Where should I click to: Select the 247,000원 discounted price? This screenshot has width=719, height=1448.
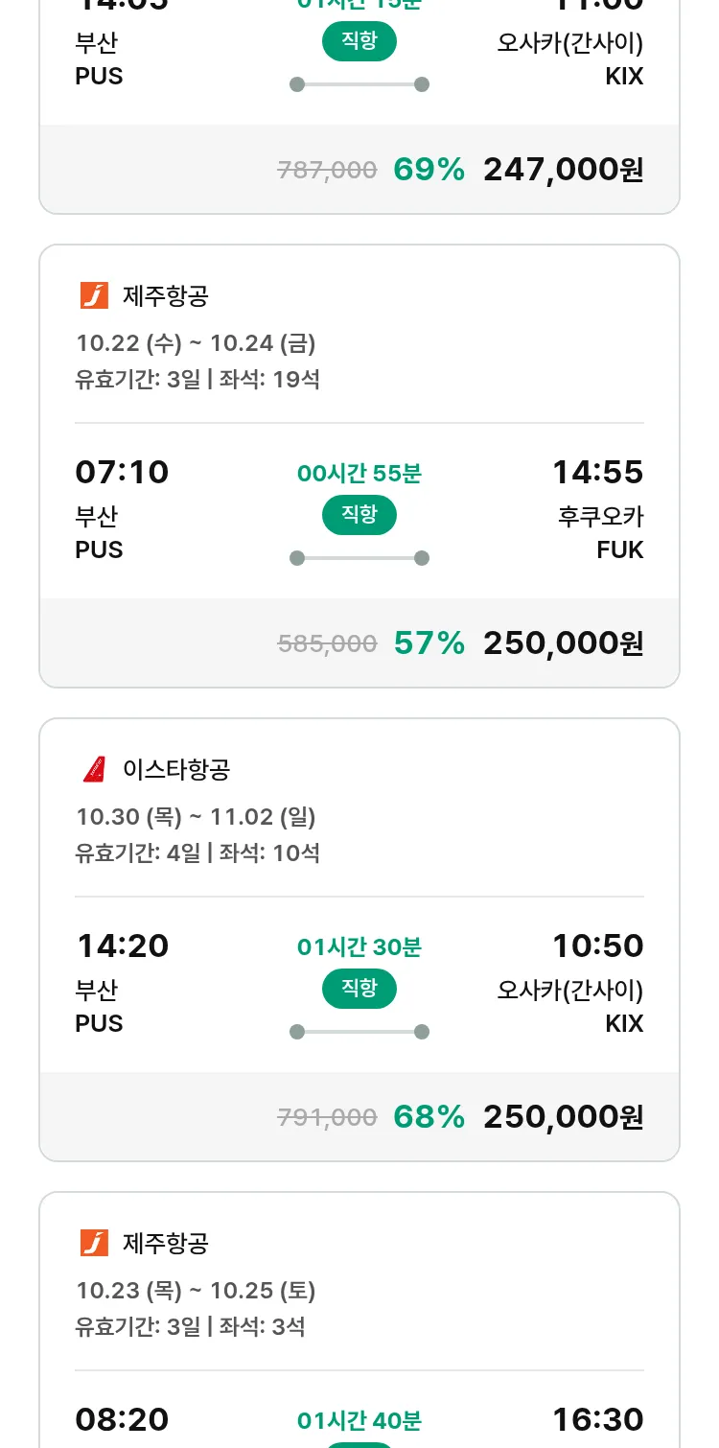point(563,170)
